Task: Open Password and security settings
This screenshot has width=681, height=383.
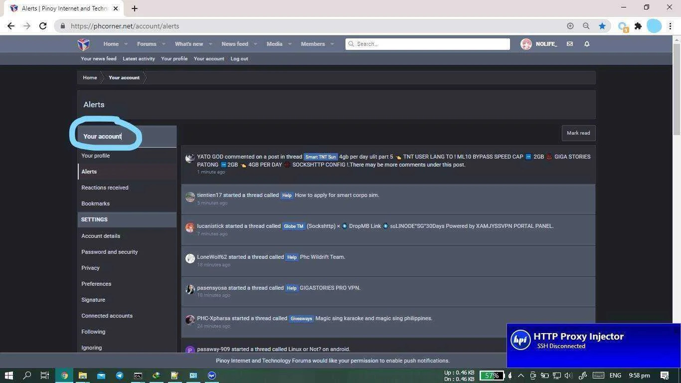Action: pos(109,252)
